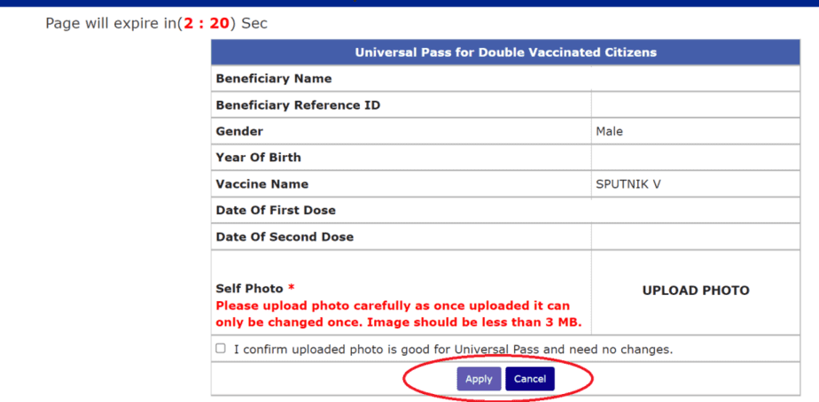Screen dimensions: 819x402
Task: Click the empty Date Of Second Dose value cell
Action: pyautogui.click(x=695, y=237)
